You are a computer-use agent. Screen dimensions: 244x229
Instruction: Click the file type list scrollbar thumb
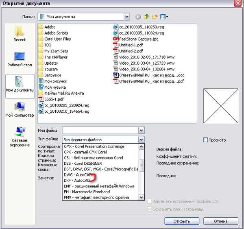pyautogui.click(x=141, y=166)
